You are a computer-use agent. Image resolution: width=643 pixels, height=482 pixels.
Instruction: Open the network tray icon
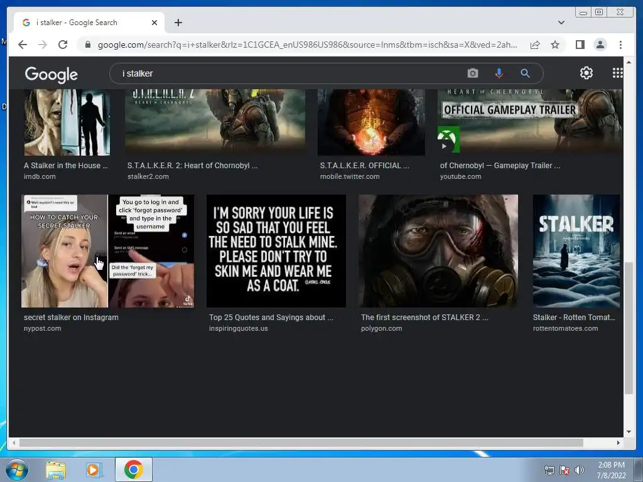549,470
